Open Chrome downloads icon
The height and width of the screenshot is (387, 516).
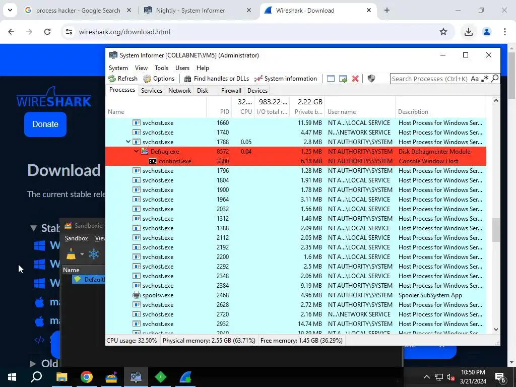coord(468,32)
